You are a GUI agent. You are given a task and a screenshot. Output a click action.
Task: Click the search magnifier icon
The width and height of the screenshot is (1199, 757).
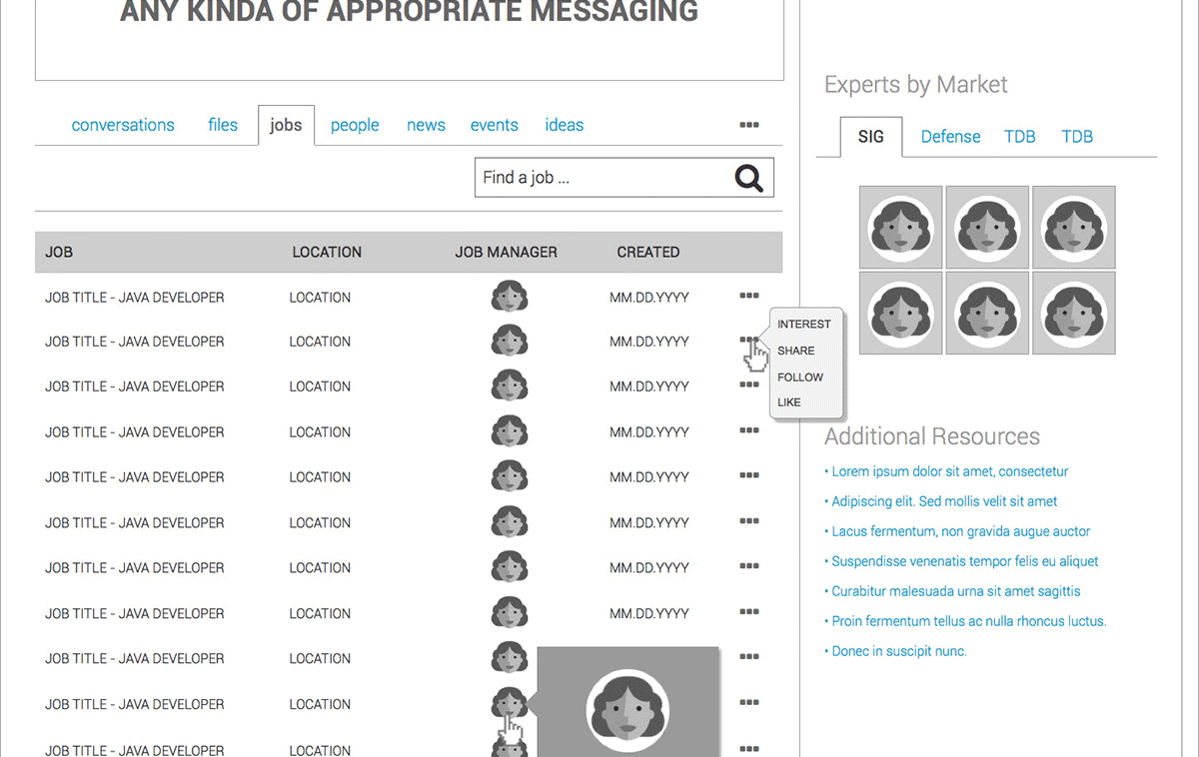pyautogui.click(x=748, y=178)
